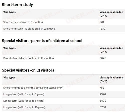Viewport: 125px width, 112px height.
Task: Select the Short-term study (up to 6 months) row
Action: [63, 22]
